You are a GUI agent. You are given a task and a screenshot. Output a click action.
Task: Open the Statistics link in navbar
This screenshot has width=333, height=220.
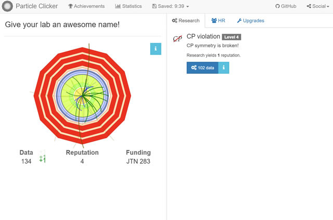coord(132,6)
